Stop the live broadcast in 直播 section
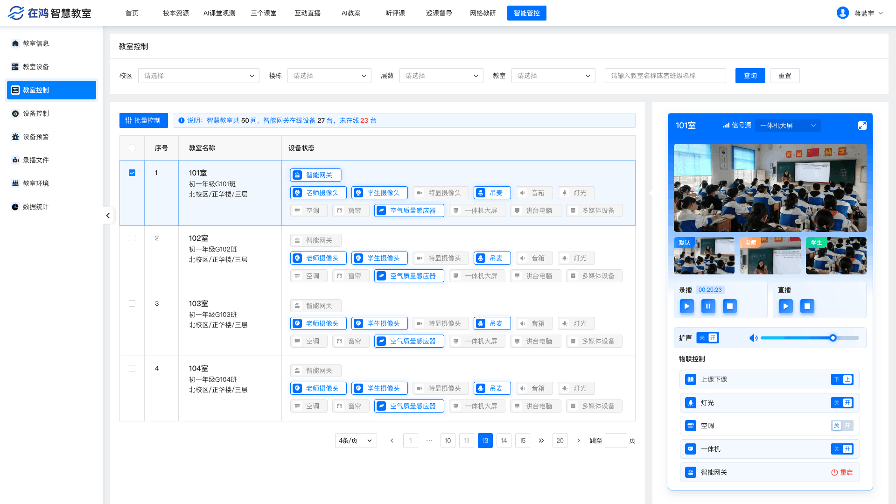The width and height of the screenshot is (896, 504). 807,306
